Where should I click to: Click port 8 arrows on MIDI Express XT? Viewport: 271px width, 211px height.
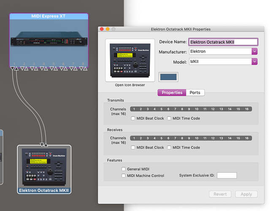[x=83, y=68]
